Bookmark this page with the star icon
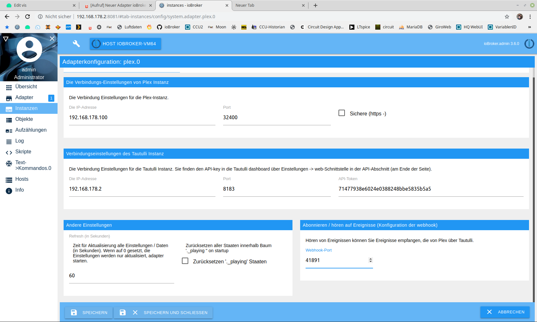This screenshot has height=322, width=537. pos(507,17)
